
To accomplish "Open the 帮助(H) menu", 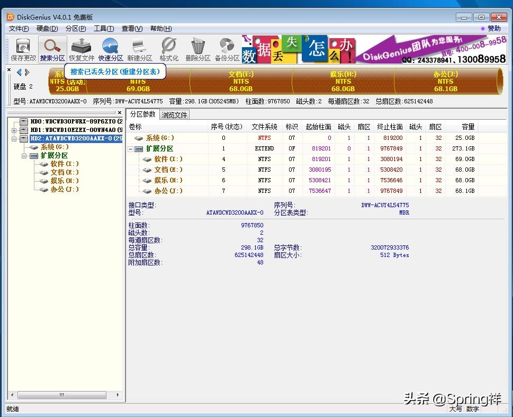I will (x=161, y=29).
